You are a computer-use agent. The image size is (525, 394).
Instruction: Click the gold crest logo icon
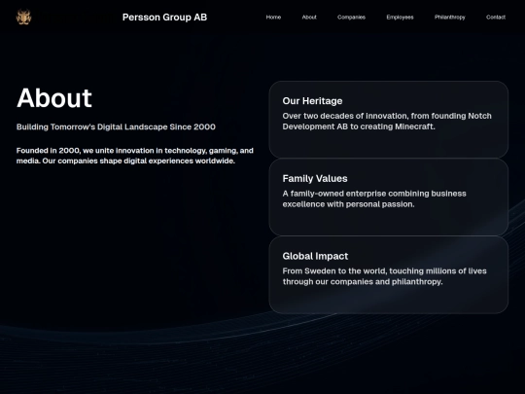[23, 17]
